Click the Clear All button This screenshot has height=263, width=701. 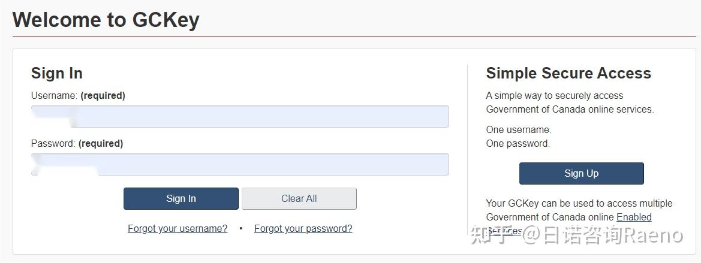[299, 198]
